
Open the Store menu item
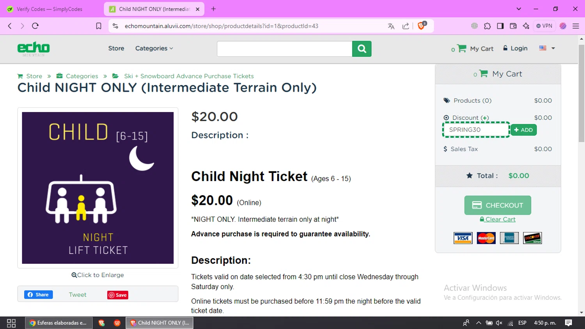tap(116, 48)
